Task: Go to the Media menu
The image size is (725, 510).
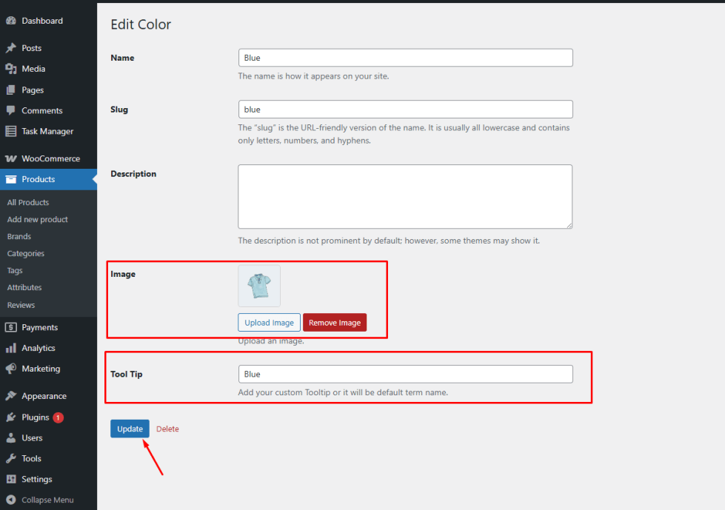Action: click(33, 69)
